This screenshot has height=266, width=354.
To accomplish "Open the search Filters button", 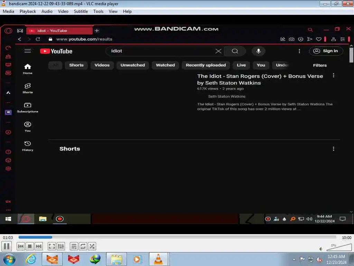I will click(x=320, y=65).
